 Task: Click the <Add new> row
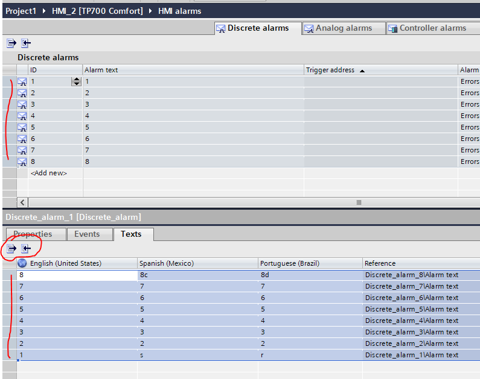pos(49,173)
